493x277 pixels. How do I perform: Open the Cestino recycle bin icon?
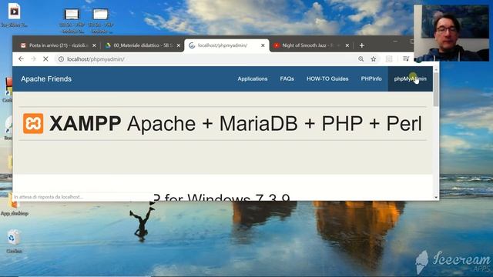tap(14, 241)
